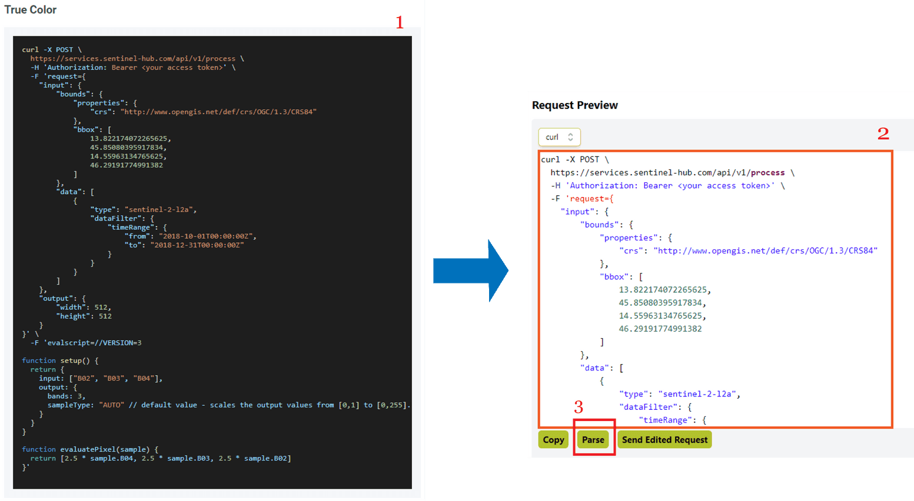
Task: Click the Copy button
Action: (x=553, y=440)
